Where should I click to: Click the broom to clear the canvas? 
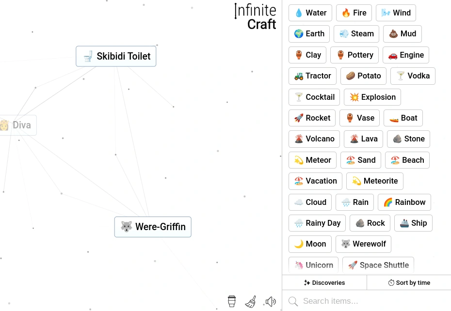coord(251,301)
